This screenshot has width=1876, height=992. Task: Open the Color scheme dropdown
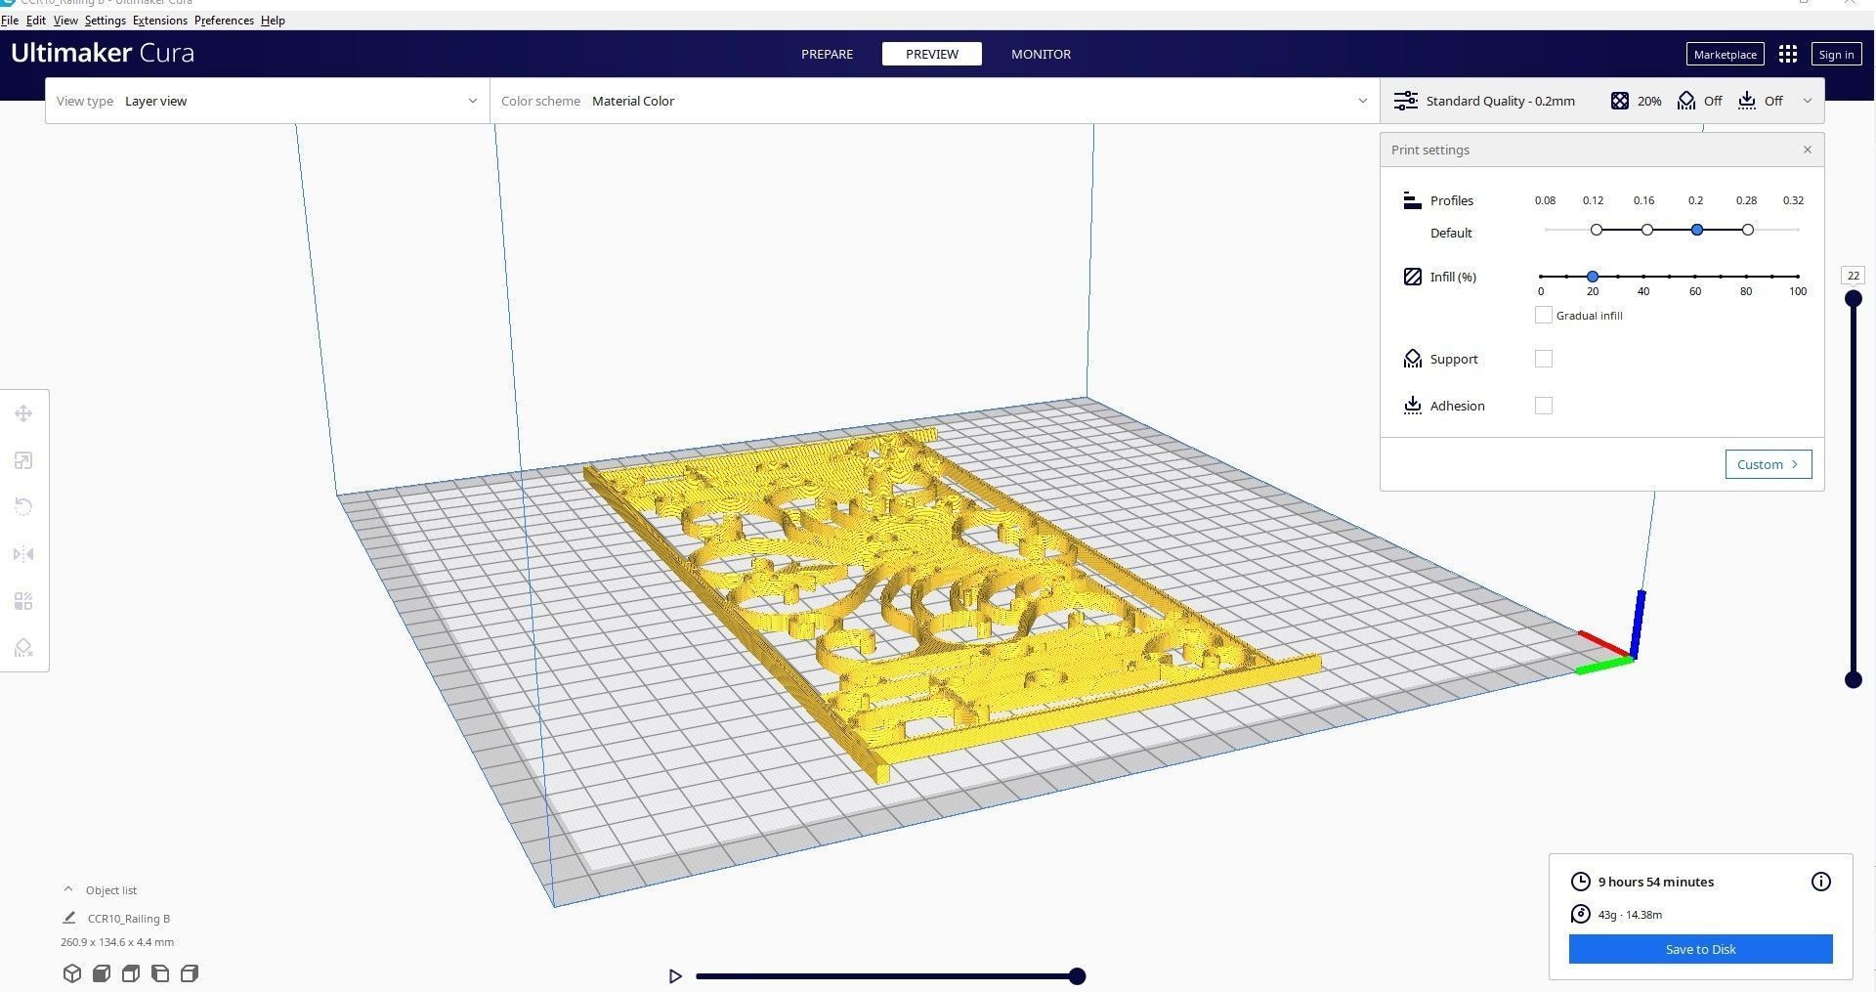pyautogui.click(x=934, y=101)
